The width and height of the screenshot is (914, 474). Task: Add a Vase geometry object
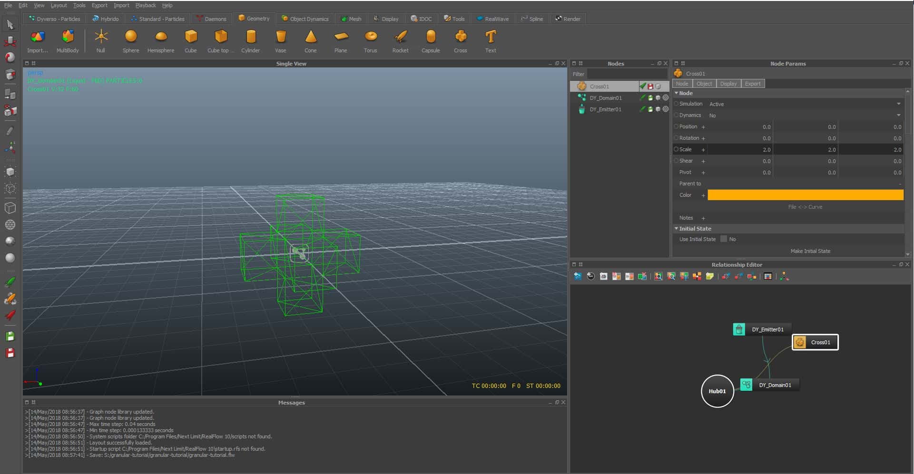pos(281,41)
